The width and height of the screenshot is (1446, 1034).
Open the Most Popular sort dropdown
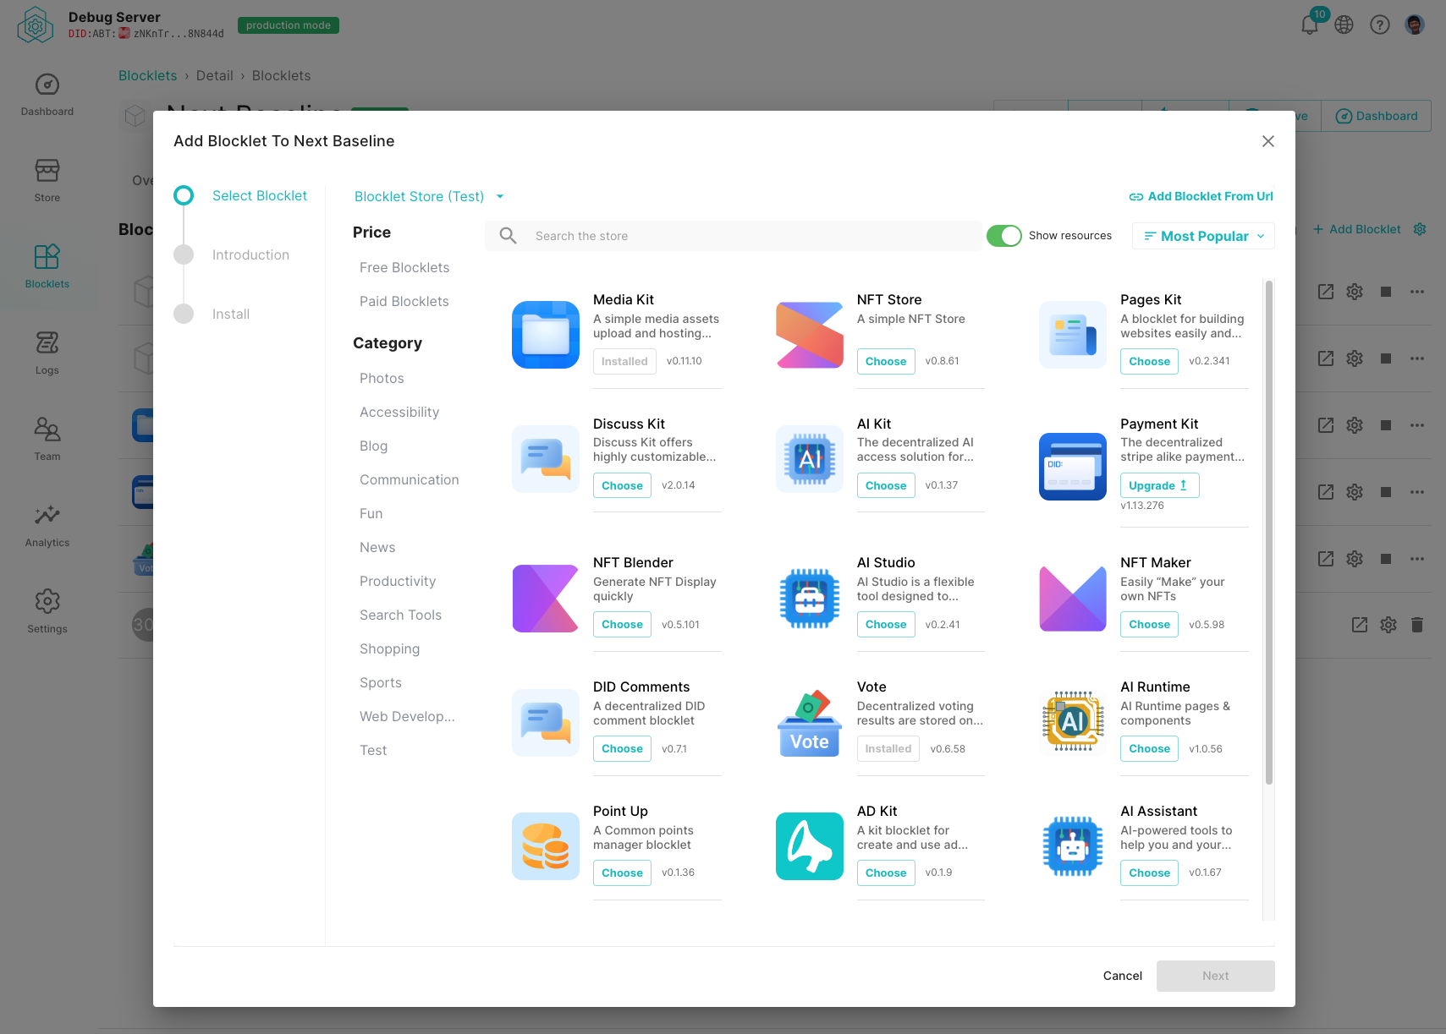pyautogui.click(x=1202, y=236)
